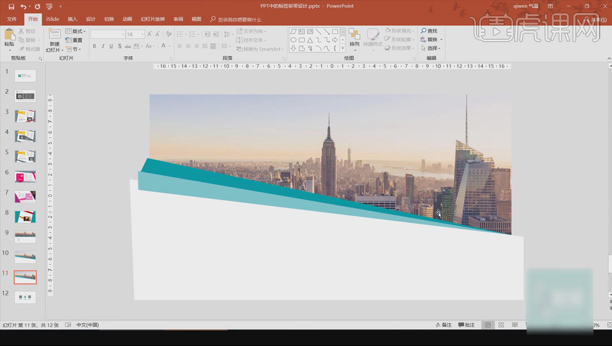The image size is (612, 346).
Task: Select the triangle shape in shapes gallery
Action: (310, 40)
